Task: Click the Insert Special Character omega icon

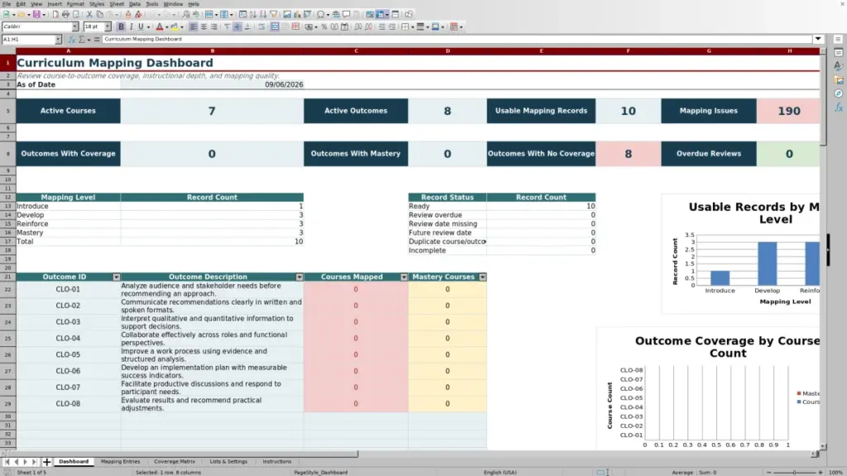Action: [x=321, y=15]
